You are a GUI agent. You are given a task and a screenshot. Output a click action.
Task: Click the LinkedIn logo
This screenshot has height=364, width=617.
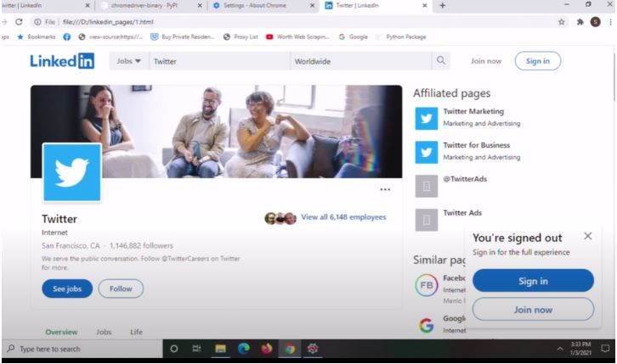(x=62, y=61)
